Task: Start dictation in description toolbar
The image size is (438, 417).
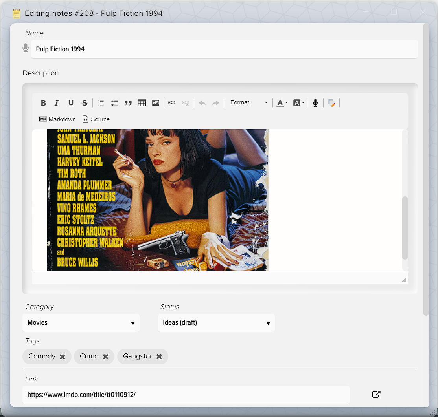Action: [x=315, y=103]
